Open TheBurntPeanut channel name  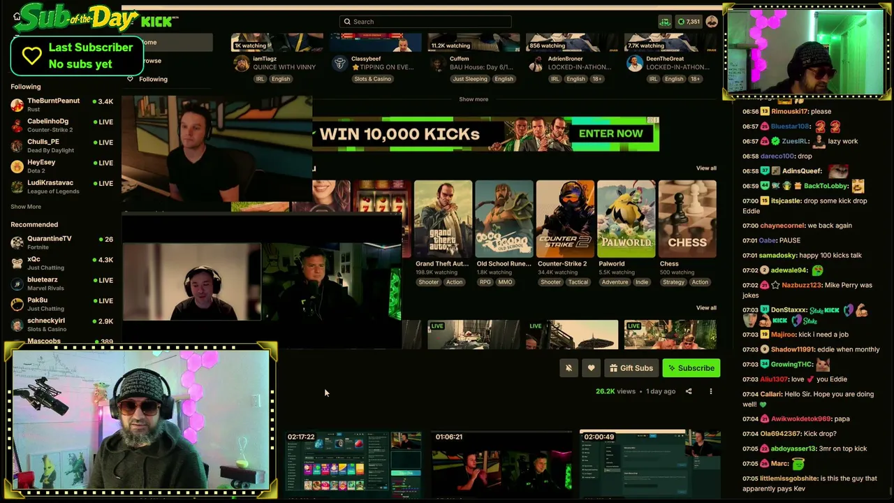53,101
